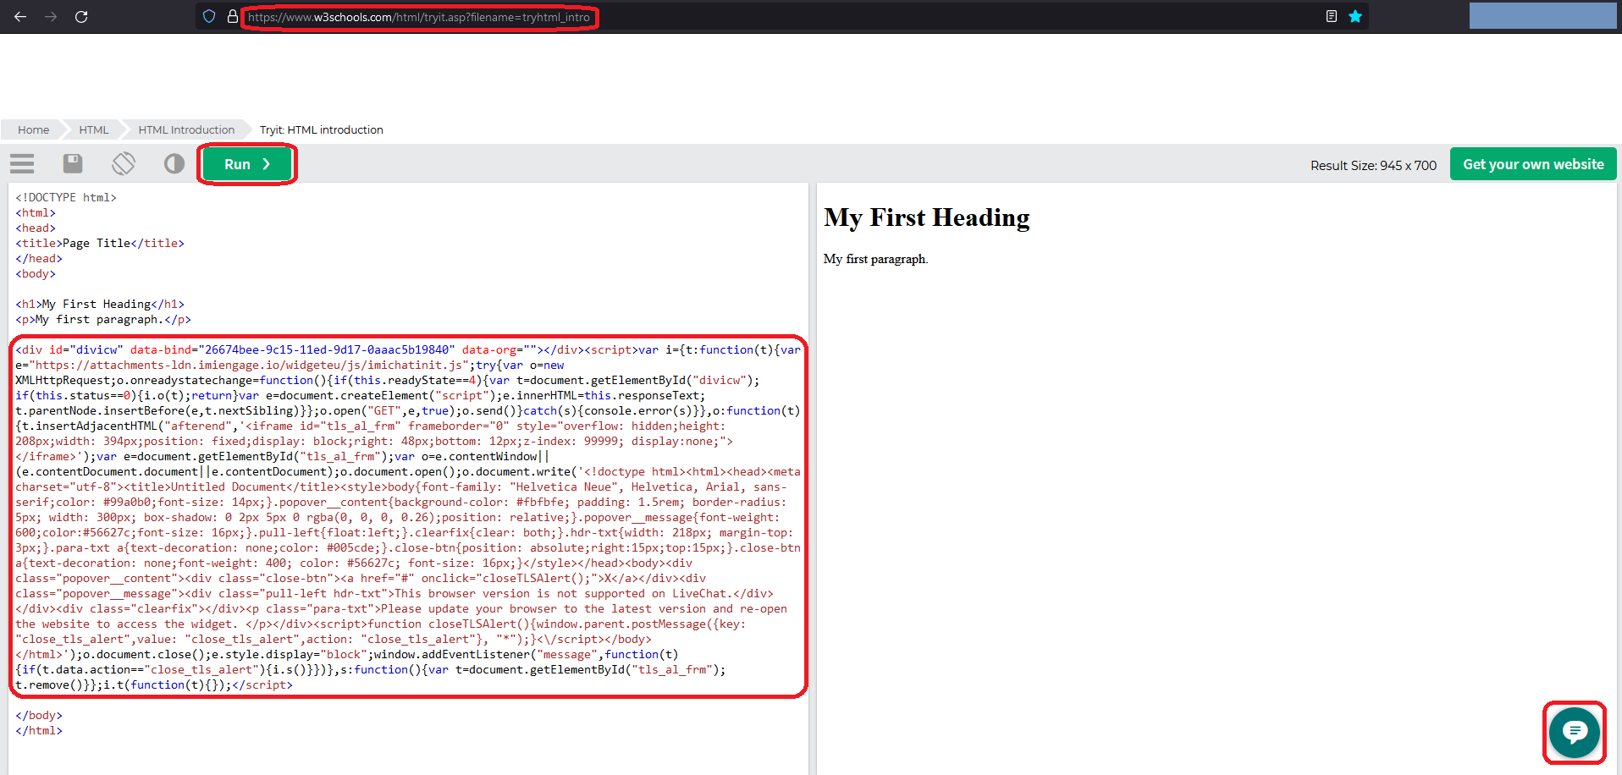The image size is (1622, 775).
Task: Click the div id="divicw" code line
Action: (408, 349)
